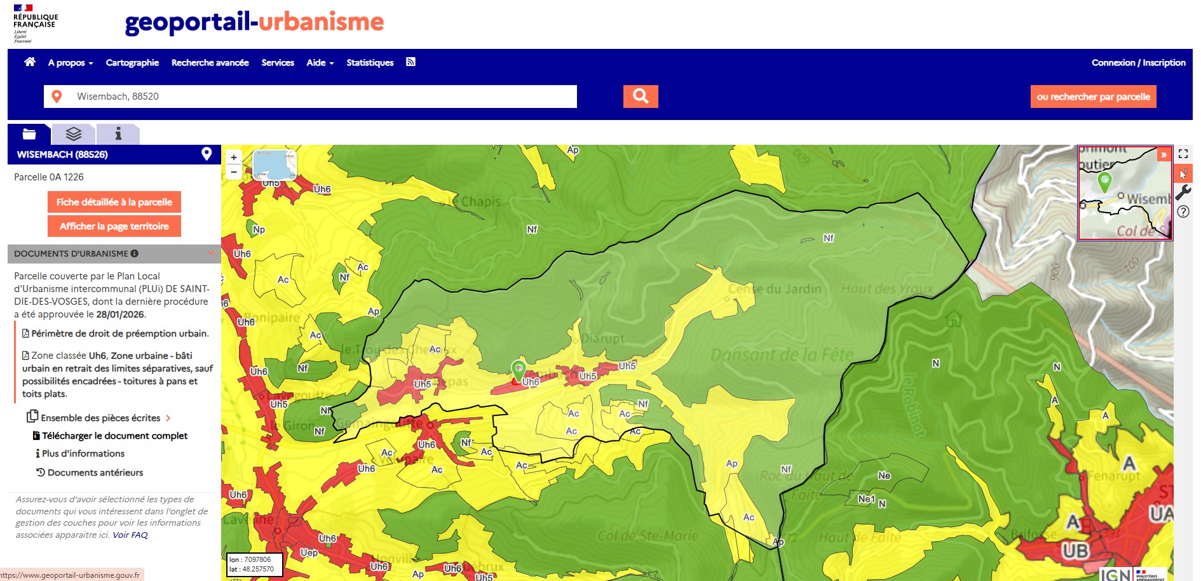Open the Aide dropdown menu

pos(320,62)
